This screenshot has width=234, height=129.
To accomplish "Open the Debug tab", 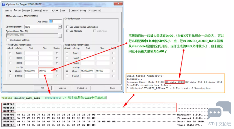I will [83, 11].
